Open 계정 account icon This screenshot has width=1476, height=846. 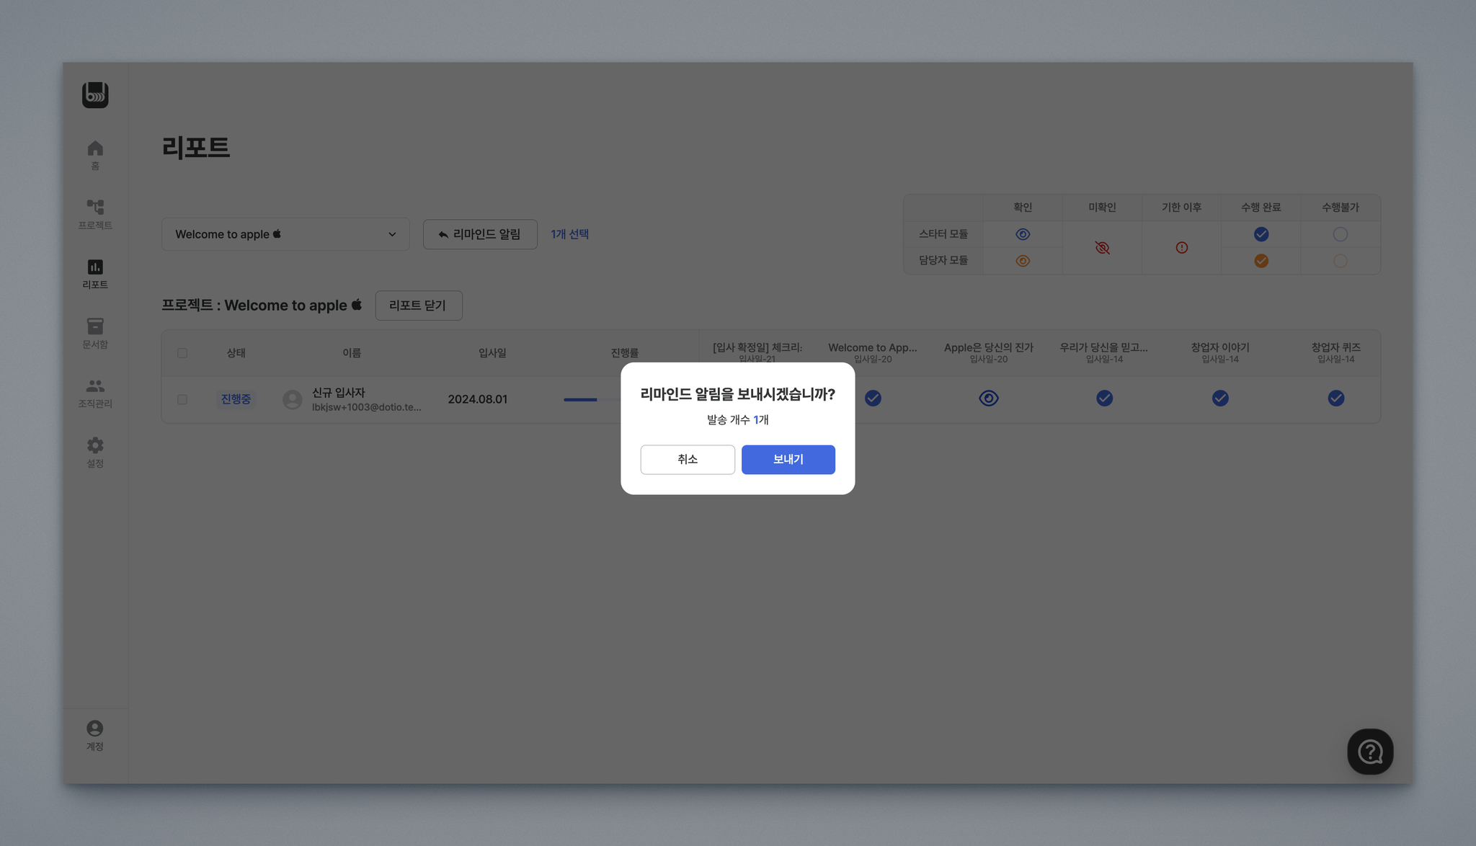[x=95, y=729]
